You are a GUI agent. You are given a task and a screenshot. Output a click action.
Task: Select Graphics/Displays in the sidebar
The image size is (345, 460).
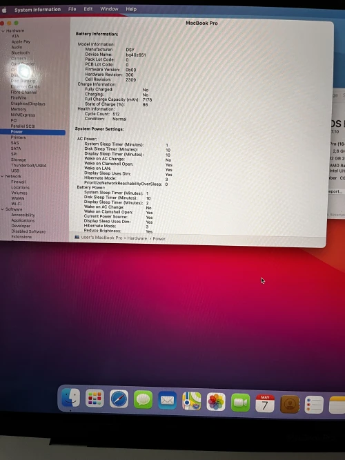coord(28,104)
